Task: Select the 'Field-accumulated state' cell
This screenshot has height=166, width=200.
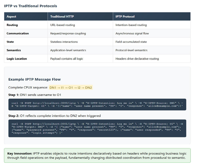Action: tap(131, 42)
